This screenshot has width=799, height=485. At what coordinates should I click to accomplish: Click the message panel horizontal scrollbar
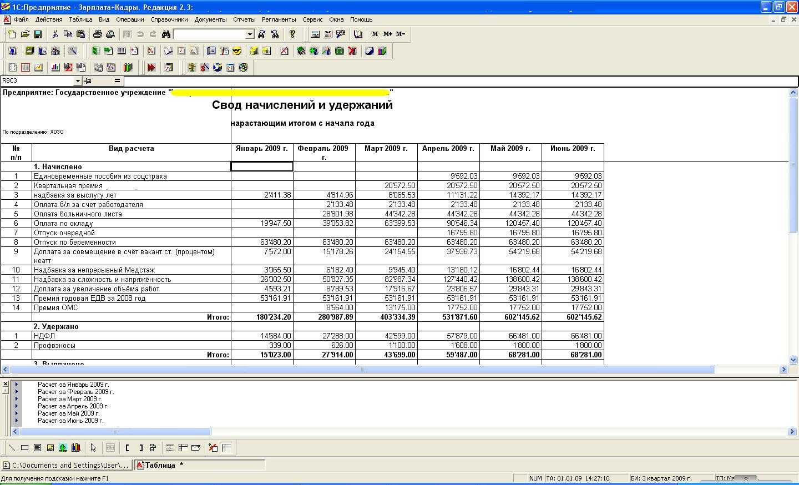pos(115,431)
